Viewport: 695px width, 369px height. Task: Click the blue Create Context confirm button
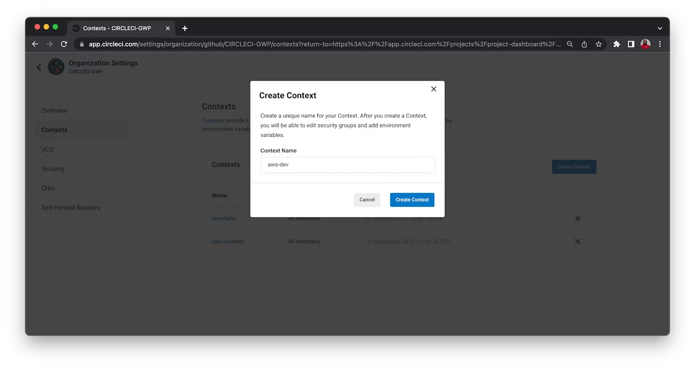pyautogui.click(x=412, y=200)
